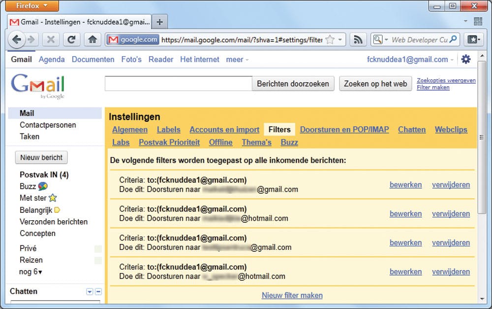This screenshot has height=309, width=492.
Task: Open the Concepten folder
Action: pyautogui.click(x=37, y=233)
